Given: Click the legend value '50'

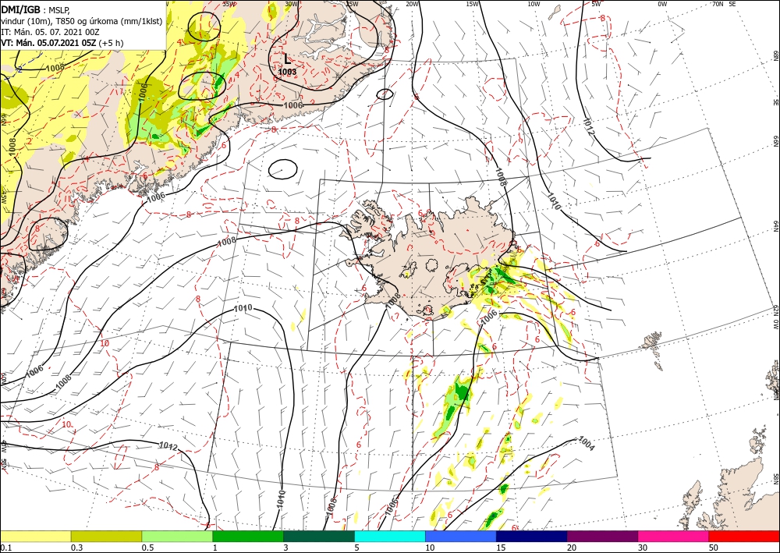Looking at the screenshot, I should coord(714,548).
